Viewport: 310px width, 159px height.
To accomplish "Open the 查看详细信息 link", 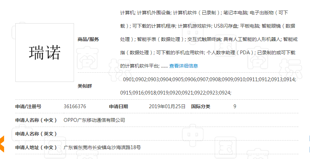I will 183,66.
